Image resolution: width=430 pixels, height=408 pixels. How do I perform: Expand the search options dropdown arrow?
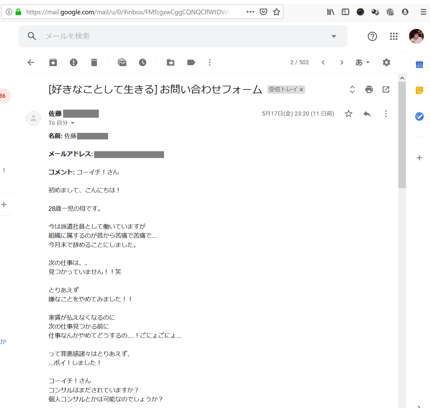(x=334, y=36)
